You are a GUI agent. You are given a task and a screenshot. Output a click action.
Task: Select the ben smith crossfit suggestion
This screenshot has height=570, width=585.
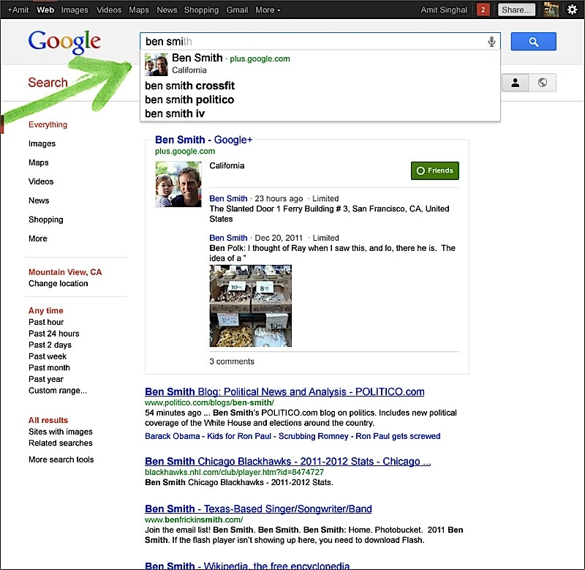point(189,86)
